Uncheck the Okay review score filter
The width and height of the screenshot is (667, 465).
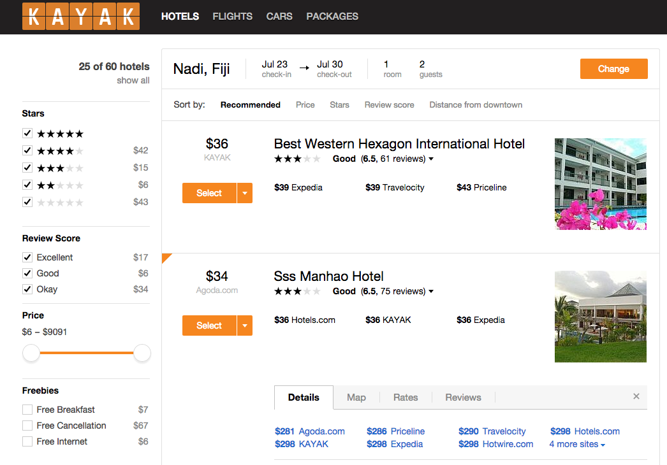click(27, 289)
